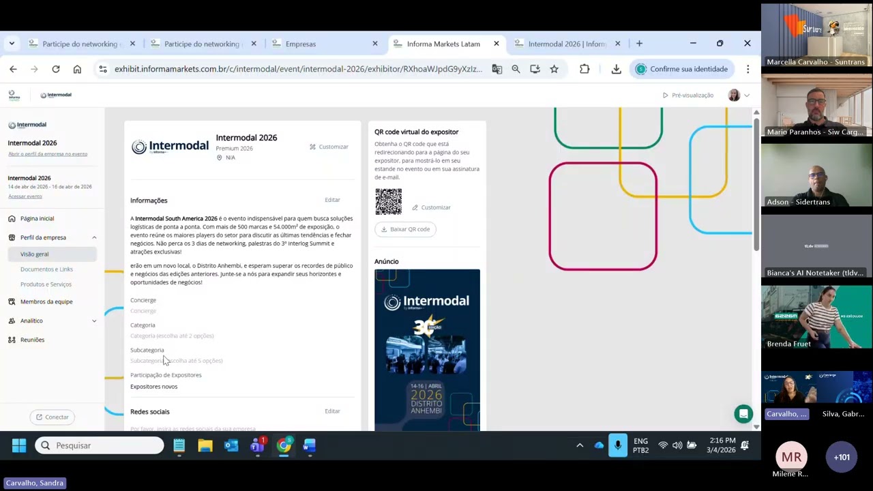Open the Chrome three-dot menu
The height and width of the screenshot is (491, 873).
748,69
